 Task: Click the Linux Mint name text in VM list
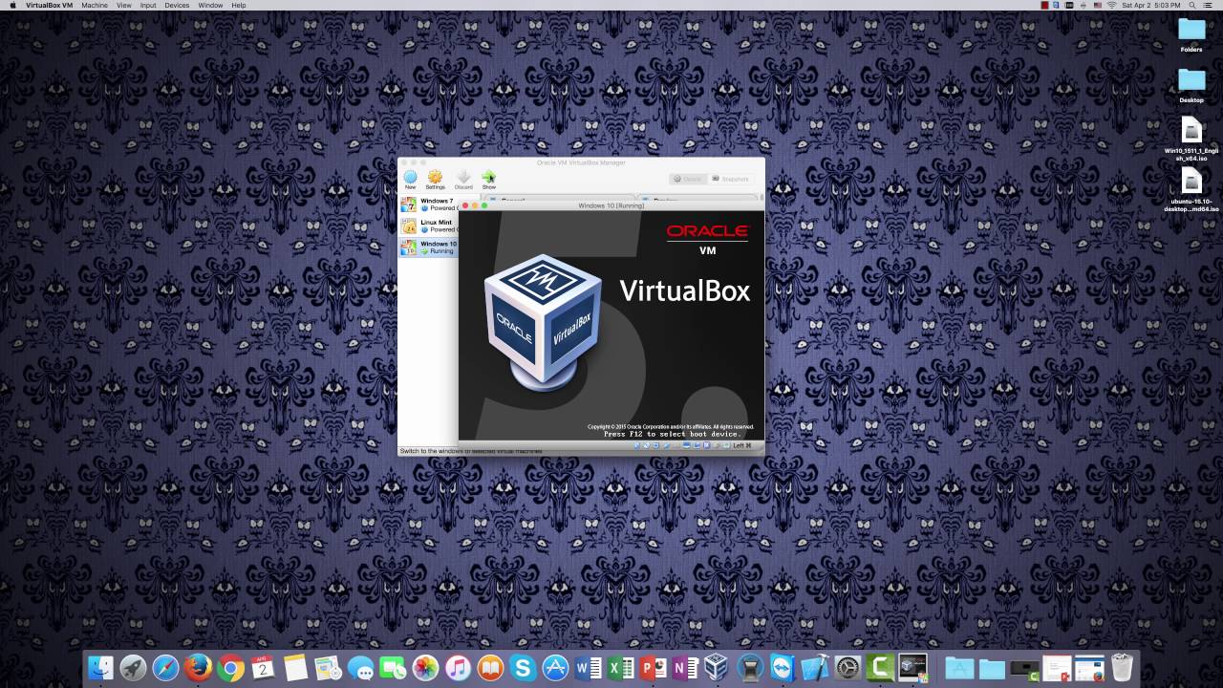(436, 223)
